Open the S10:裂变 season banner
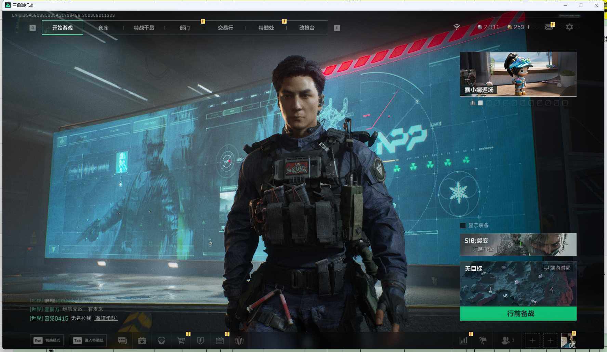 click(x=518, y=244)
